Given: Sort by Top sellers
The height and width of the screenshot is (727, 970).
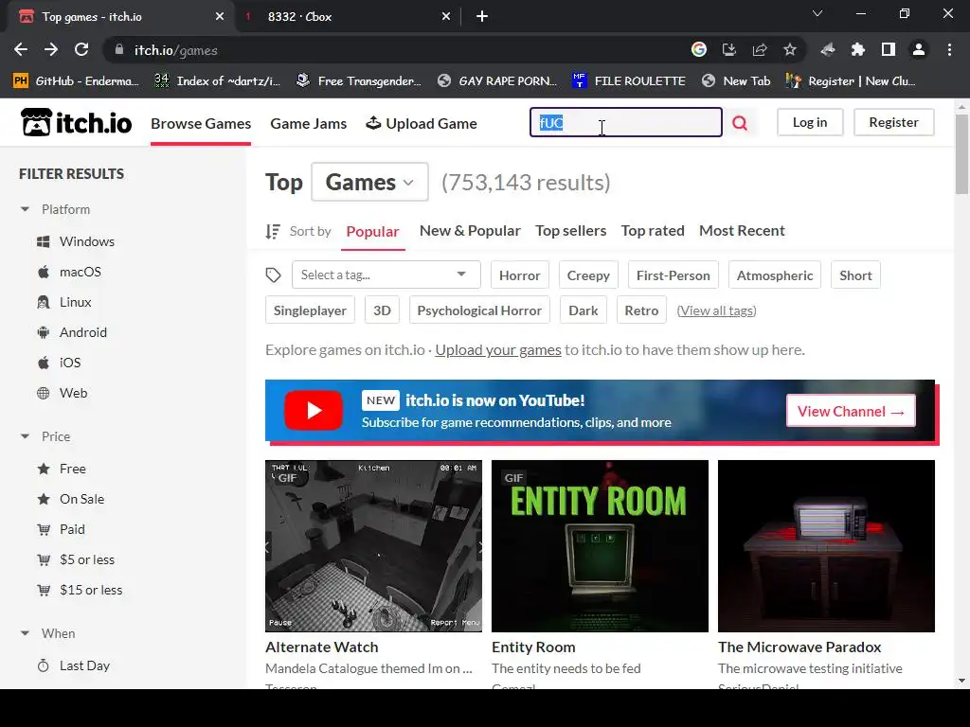Looking at the screenshot, I should pyautogui.click(x=570, y=231).
